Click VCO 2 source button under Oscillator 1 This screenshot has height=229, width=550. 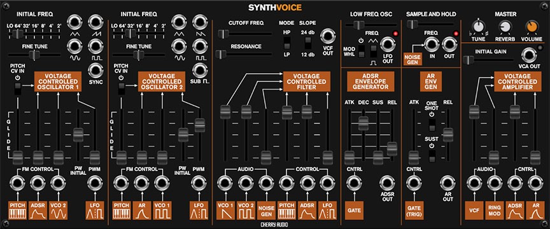(58, 211)
